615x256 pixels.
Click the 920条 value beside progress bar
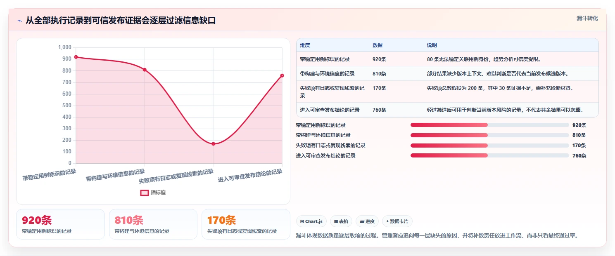pos(579,125)
